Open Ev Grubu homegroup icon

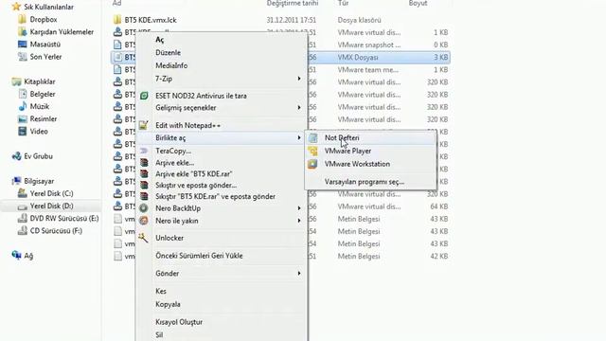coord(16,156)
